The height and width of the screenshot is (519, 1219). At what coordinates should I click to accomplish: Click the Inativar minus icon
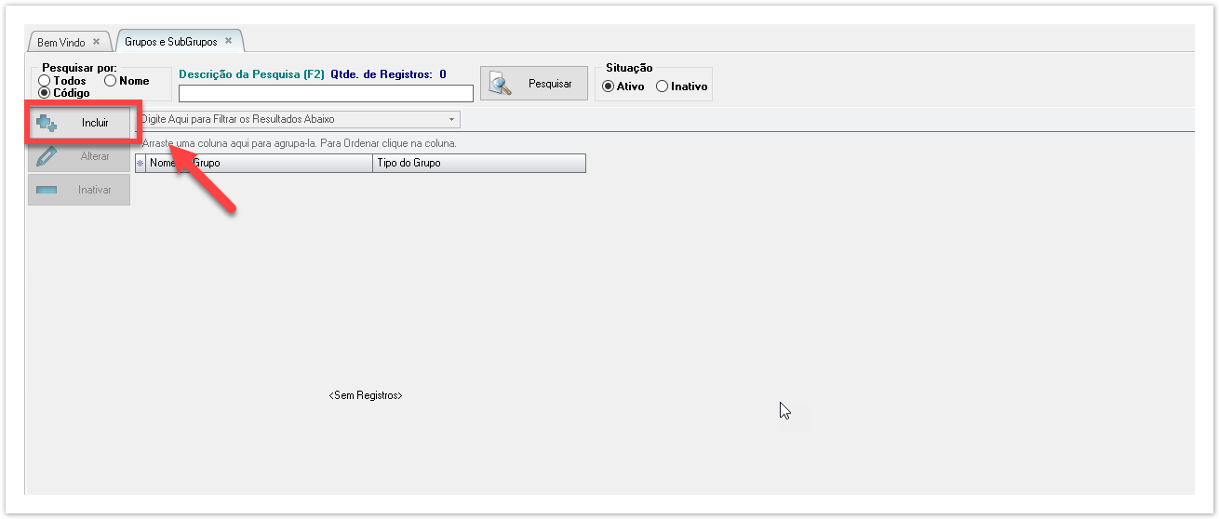[x=47, y=190]
